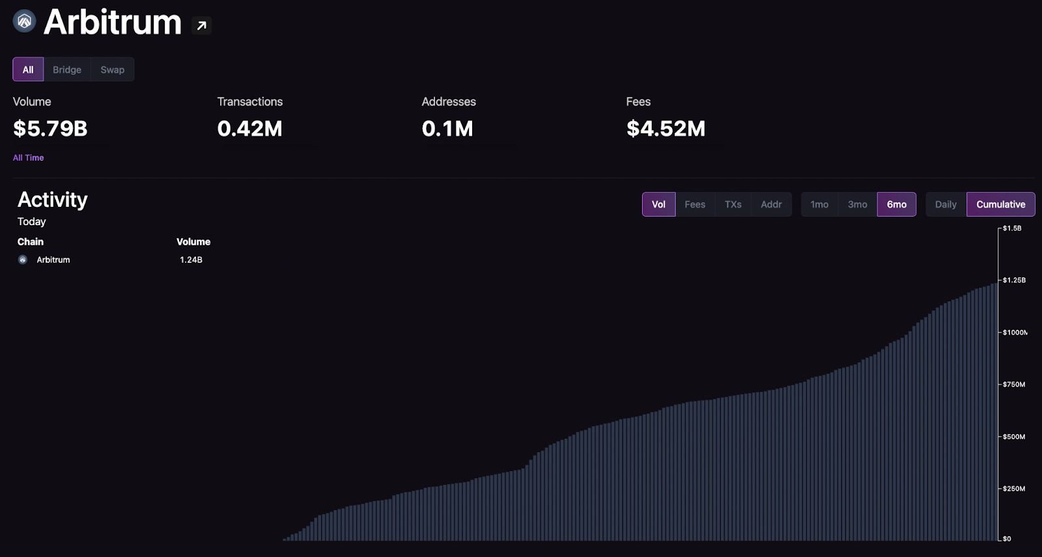Click the Volume stat label
The height and width of the screenshot is (557, 1042).
[32, 102]
